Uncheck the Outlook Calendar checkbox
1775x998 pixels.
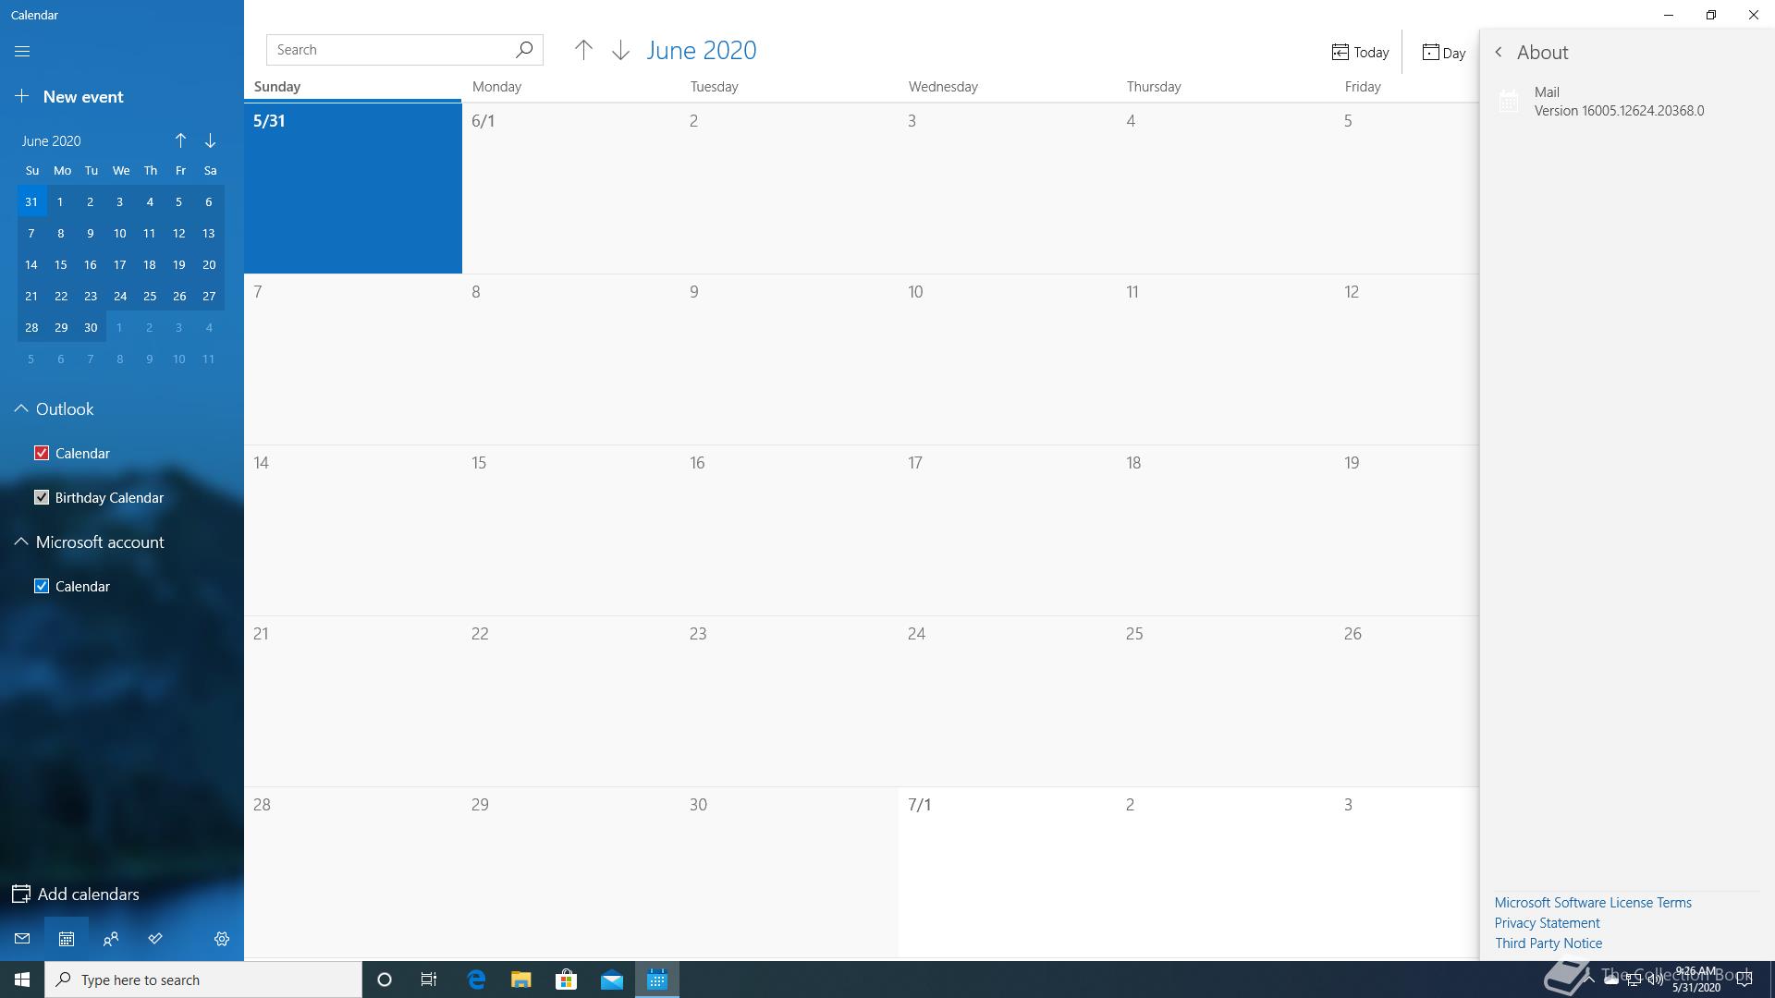coord(42,453)
